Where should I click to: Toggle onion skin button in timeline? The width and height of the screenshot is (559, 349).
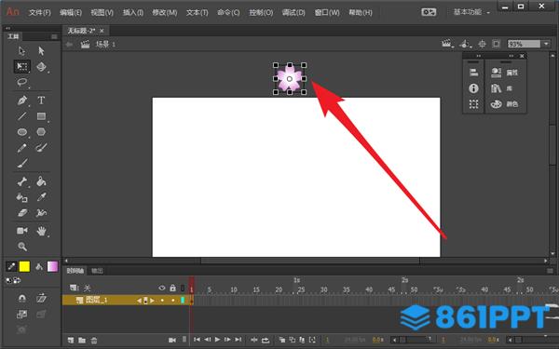pyautogui.click(x=282, y=340)
